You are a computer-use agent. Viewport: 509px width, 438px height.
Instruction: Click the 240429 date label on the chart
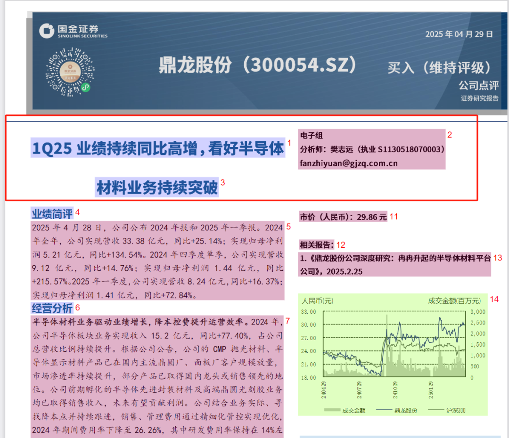pyautogui.click(x=323, y=390)
